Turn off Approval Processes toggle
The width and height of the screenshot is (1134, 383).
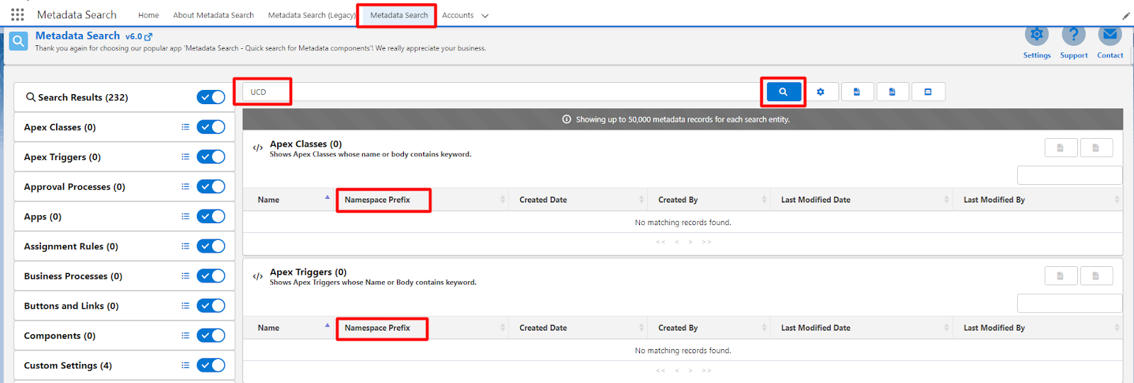tap(210, 186)
